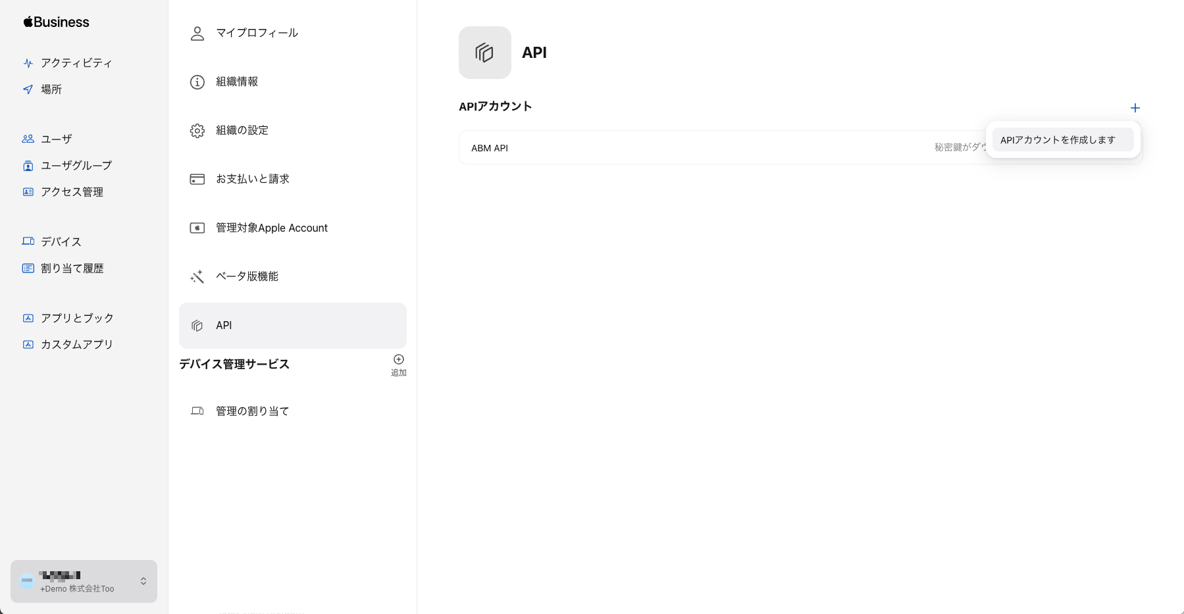
Task: Click the デバイス管理サービス heading
Action: tap(234, 365)
